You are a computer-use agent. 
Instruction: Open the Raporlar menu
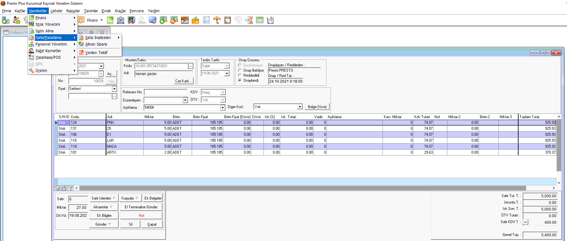73,11
